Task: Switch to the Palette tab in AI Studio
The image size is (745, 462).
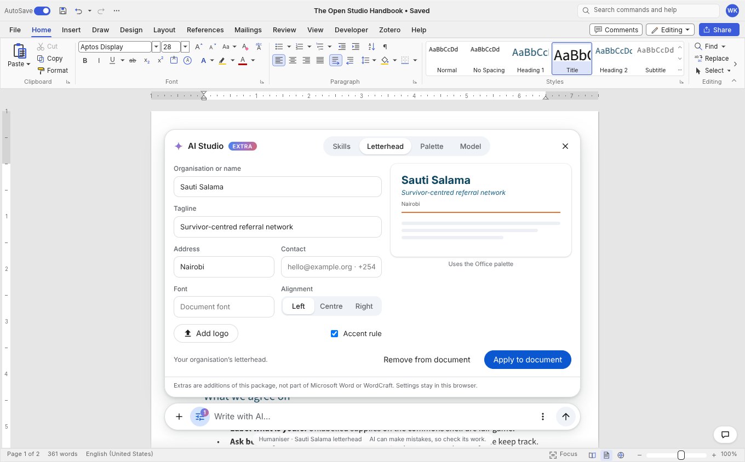Action: [432, 147]
